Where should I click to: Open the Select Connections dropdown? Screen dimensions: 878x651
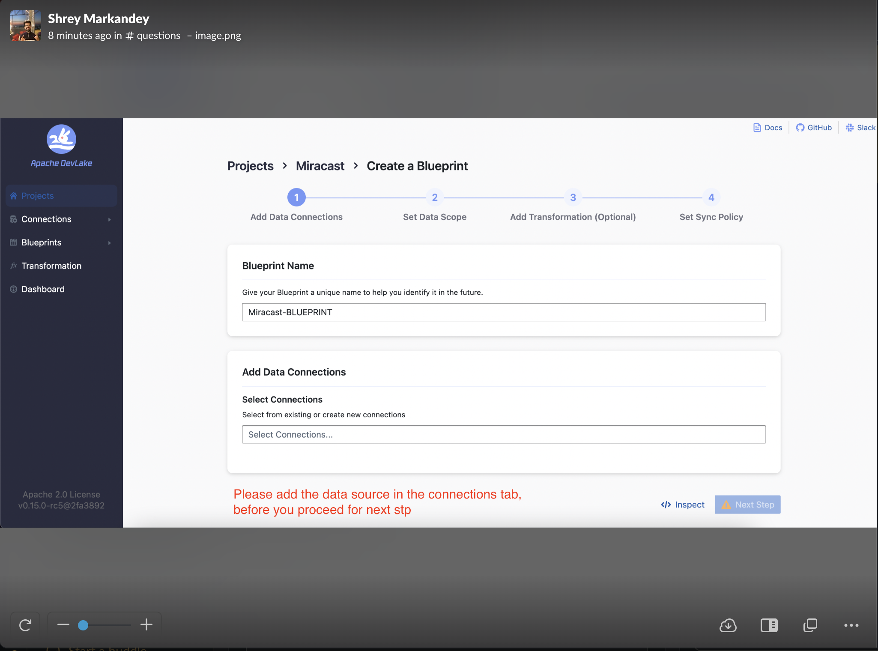click(x=503, y=434)
